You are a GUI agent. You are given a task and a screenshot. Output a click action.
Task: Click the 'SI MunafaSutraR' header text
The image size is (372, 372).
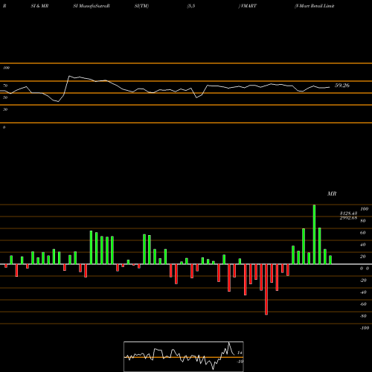92,6
